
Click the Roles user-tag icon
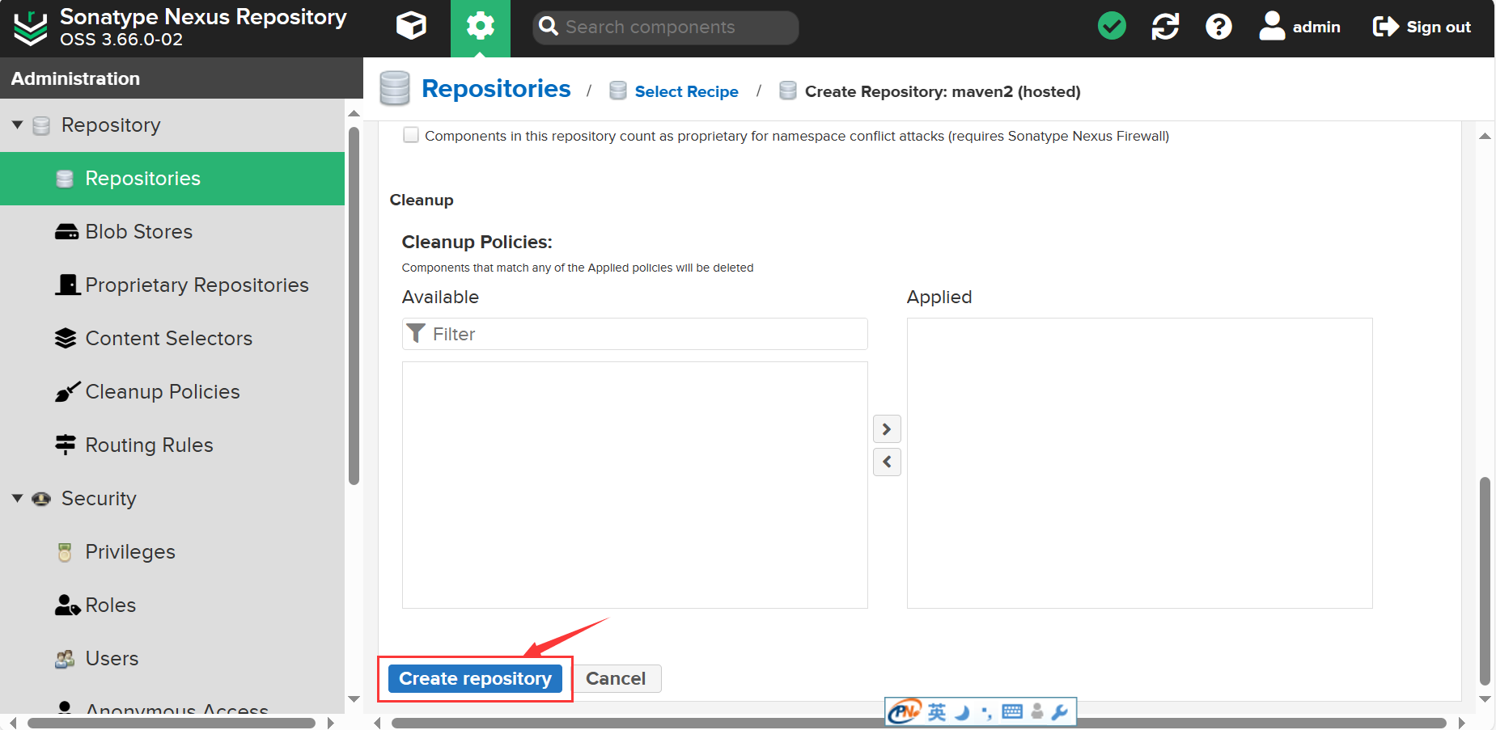67,606
